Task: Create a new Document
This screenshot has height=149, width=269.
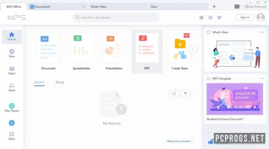Action: click(48, 52)
